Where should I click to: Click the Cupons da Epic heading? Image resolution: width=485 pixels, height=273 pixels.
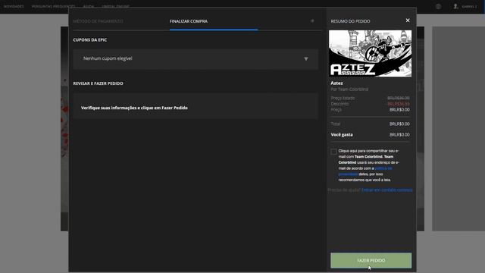click(90, 39)
